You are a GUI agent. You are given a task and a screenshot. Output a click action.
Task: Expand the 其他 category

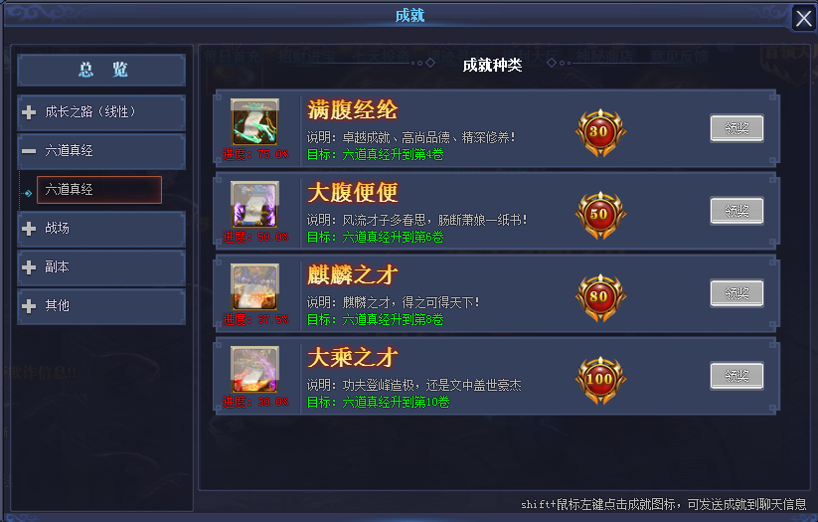click(101, 306)
